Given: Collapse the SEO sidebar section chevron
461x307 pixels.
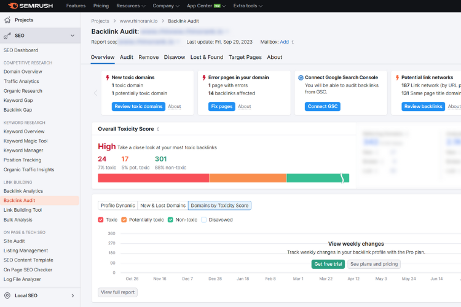Looking at the screenshot, I should coord(73,36).
